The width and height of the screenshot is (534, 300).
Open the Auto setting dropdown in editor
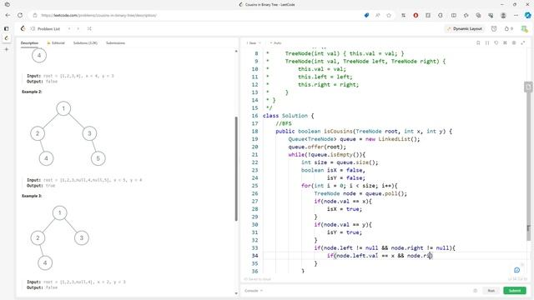276,43
